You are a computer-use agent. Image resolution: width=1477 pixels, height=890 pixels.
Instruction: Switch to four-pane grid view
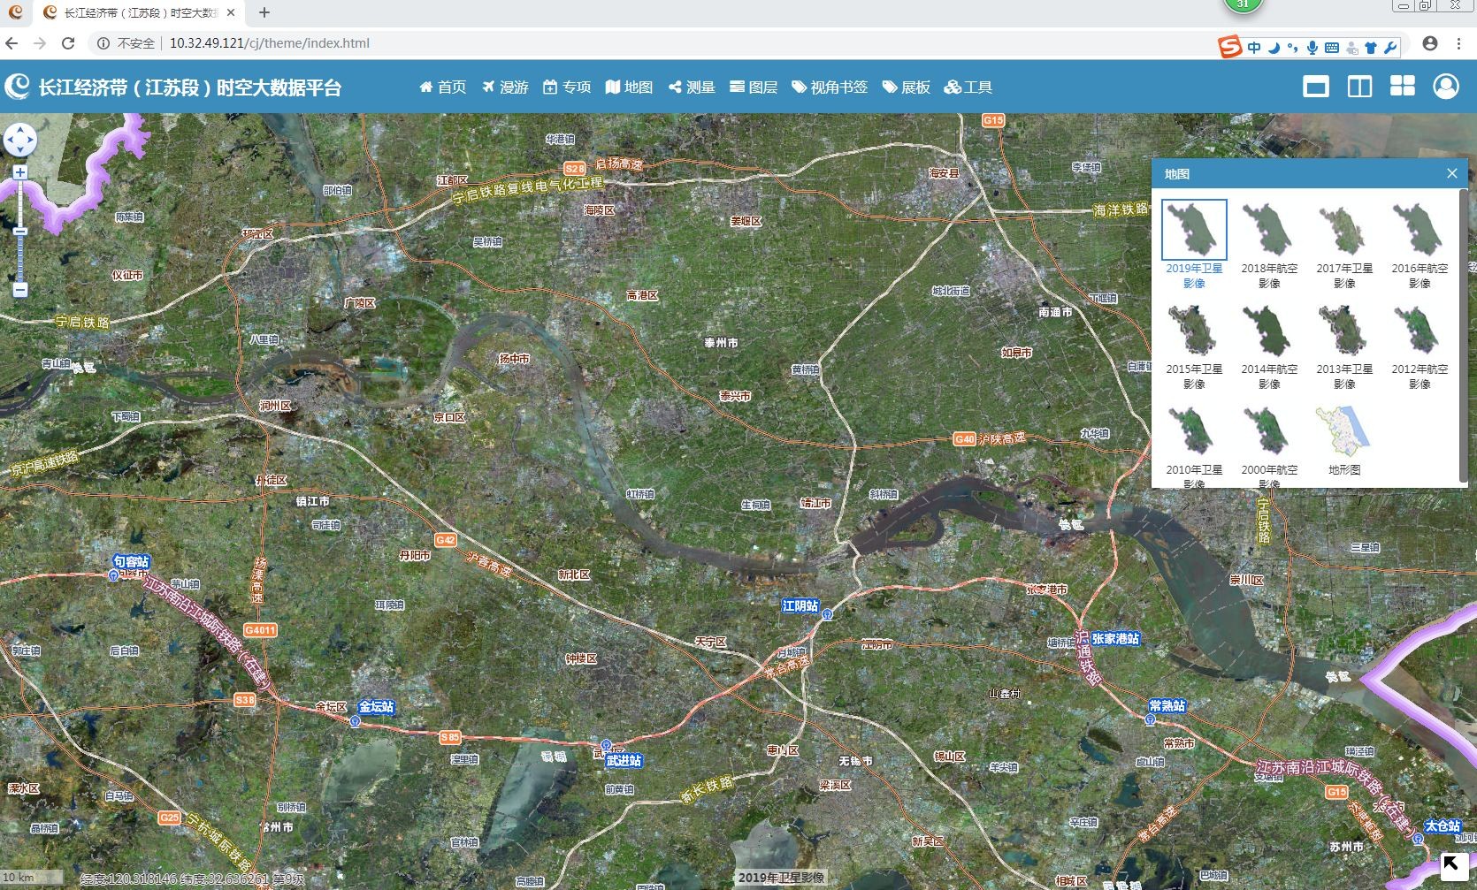1403,86
